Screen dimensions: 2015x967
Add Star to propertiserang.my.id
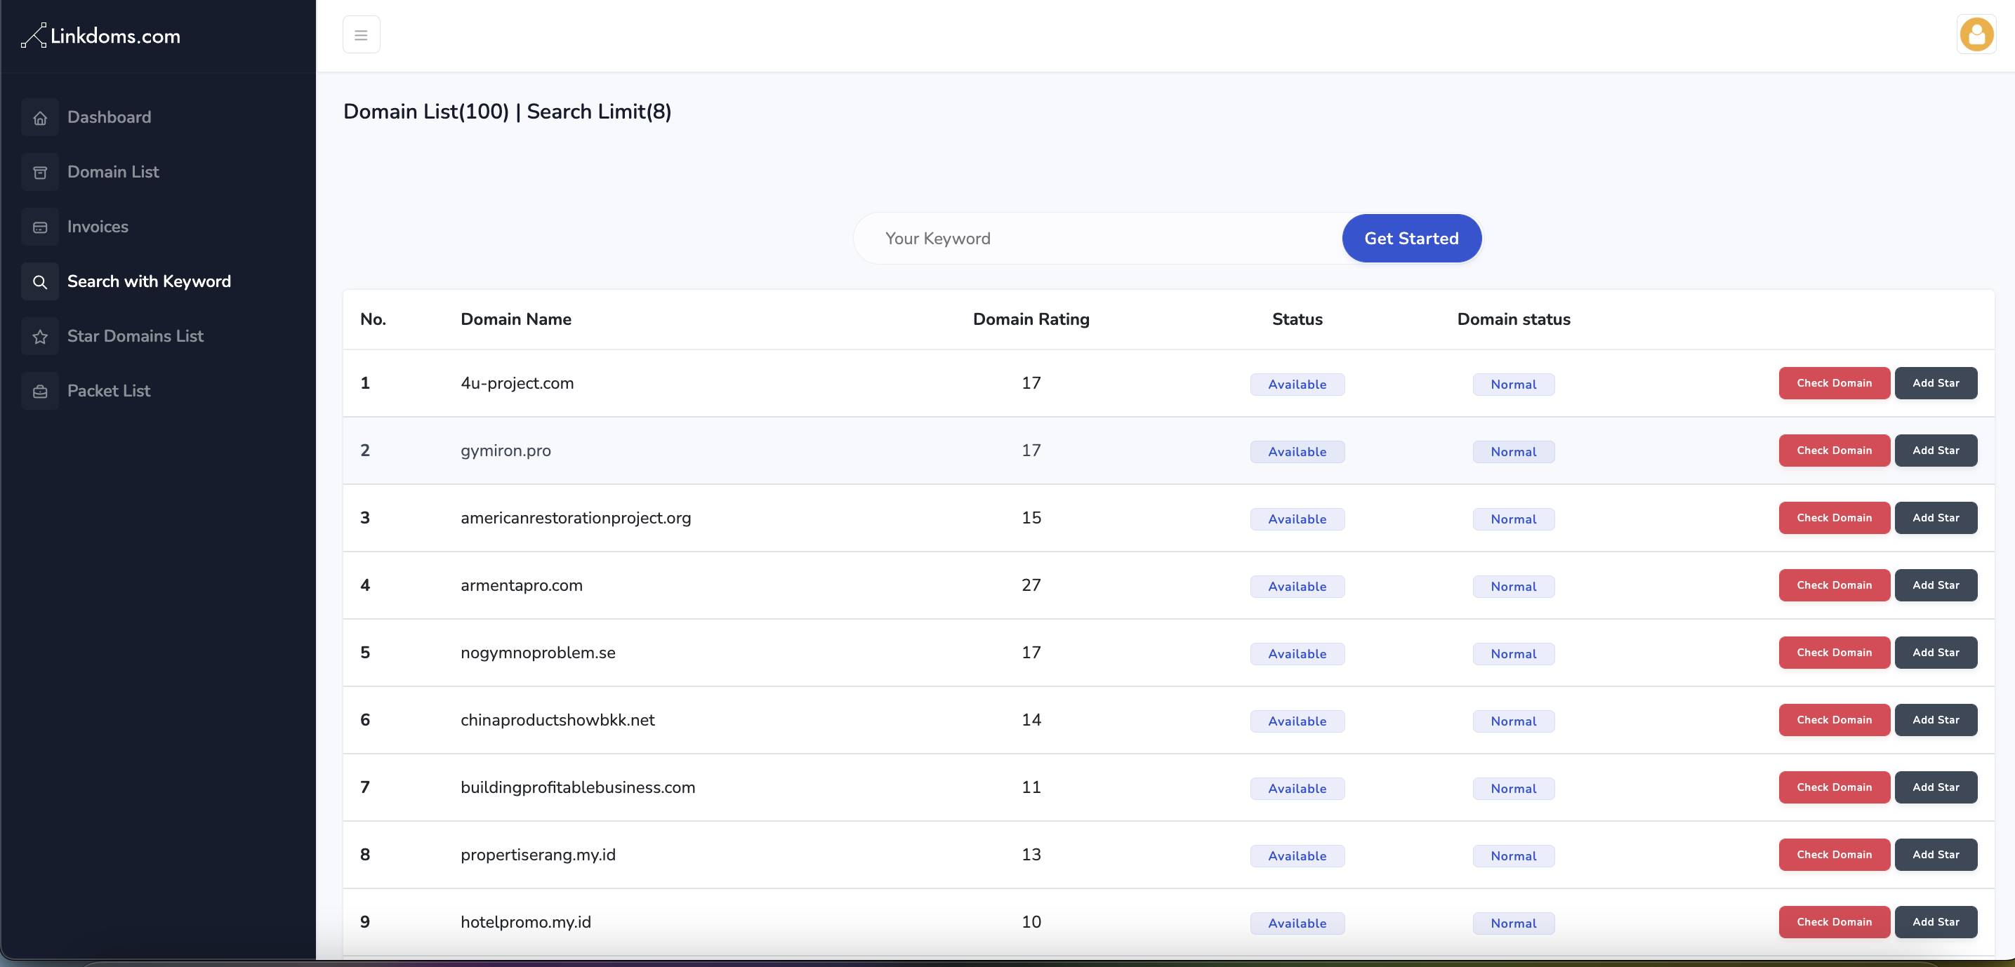(x=1935, y=855)
